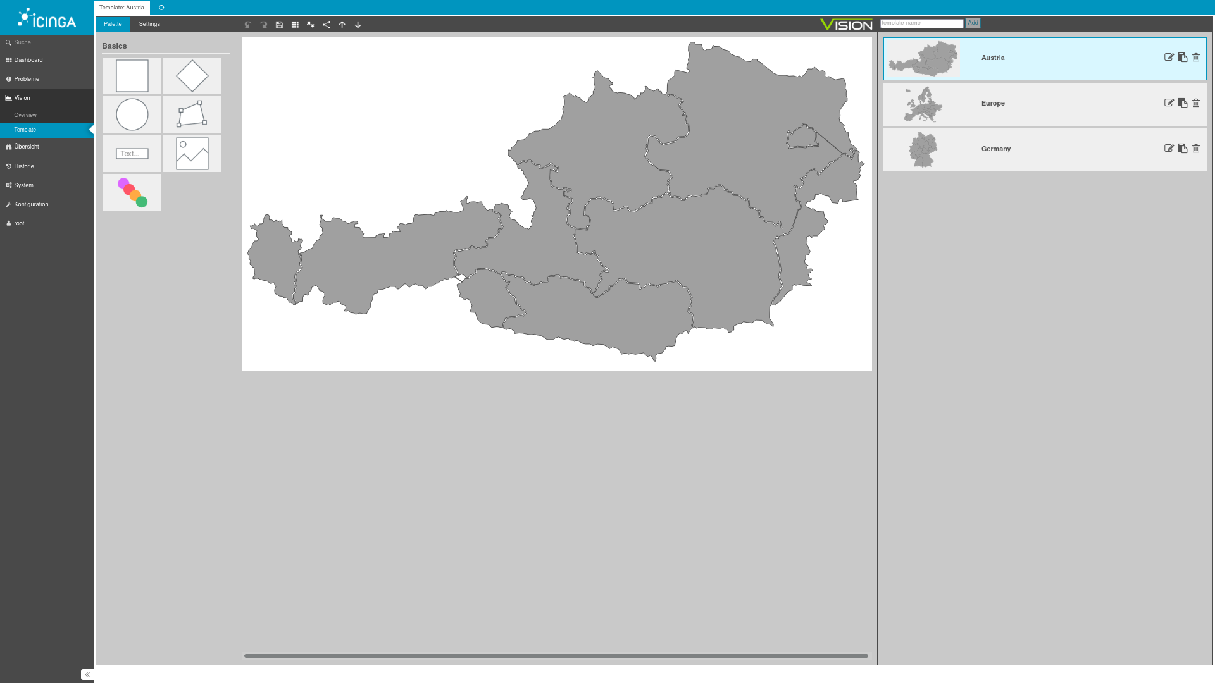Viewport: 1215px width, 683px height.
Task: Open Historie in the sidebar
Action: [47, 166]
